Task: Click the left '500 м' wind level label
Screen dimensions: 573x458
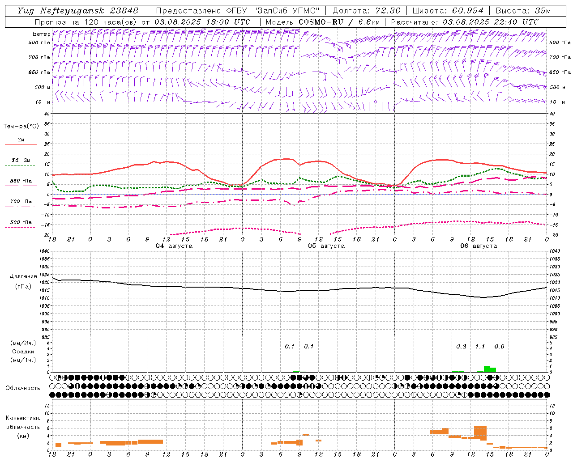Action: tap(43, 87)
